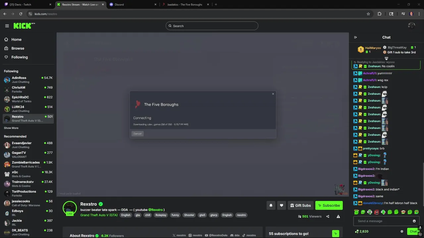
Task: Bookmark this page with the star icon
Action: tap(368, 14)
